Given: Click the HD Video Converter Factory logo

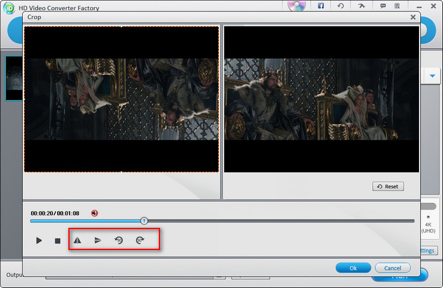Looking at the screenshot, I should tap(9, 8).
